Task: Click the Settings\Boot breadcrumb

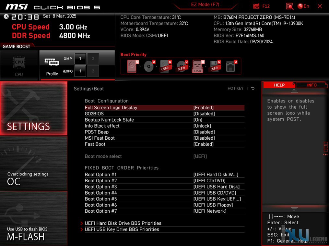Action: pos(89,89)
